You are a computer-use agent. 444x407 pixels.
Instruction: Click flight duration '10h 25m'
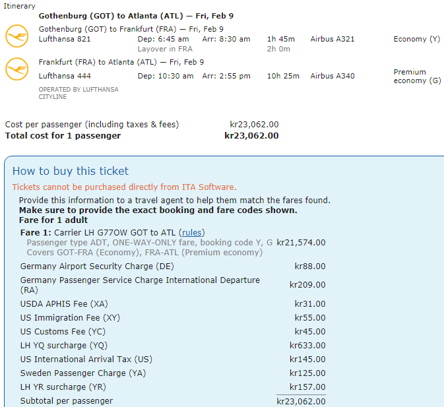pyautogui.click(x=283, y=76)
